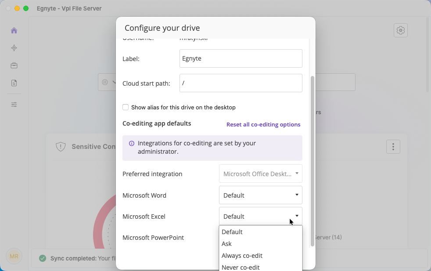
Task: Open the gear settings button in main window
Action: click(x=400, y=30)
